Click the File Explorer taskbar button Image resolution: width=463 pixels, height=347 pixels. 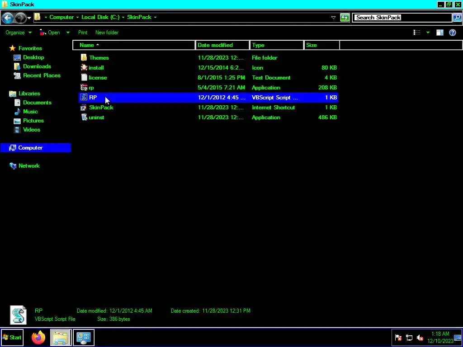[61, 338]
